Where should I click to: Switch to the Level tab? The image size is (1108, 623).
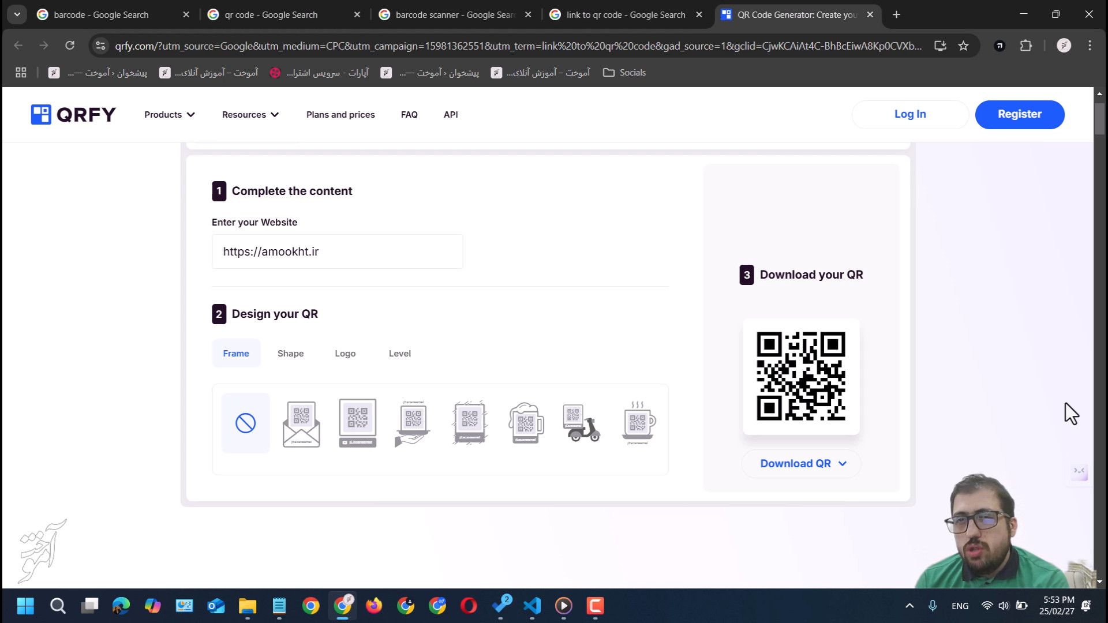click(x=400, y=354)
